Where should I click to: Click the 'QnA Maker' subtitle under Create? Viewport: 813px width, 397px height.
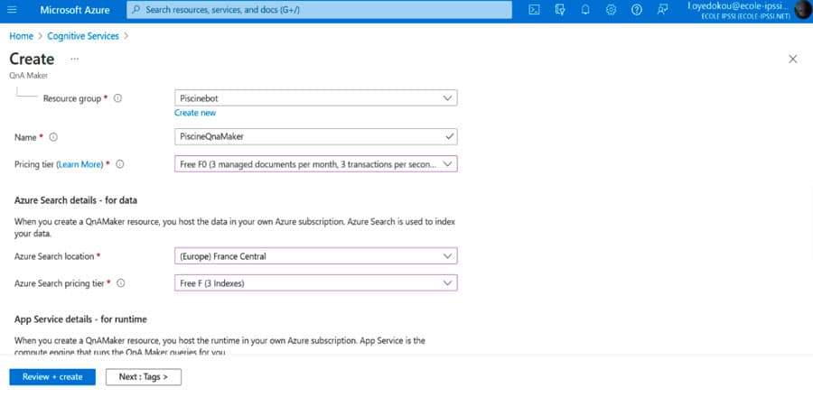tap(29, 76)
